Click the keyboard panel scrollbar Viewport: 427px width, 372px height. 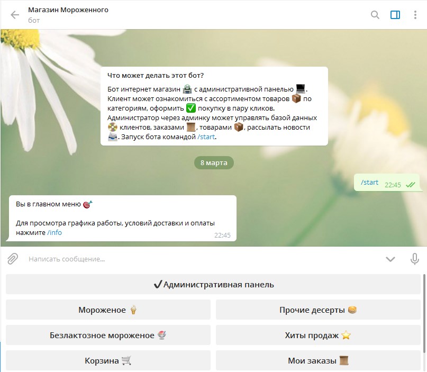pos(424,313)
